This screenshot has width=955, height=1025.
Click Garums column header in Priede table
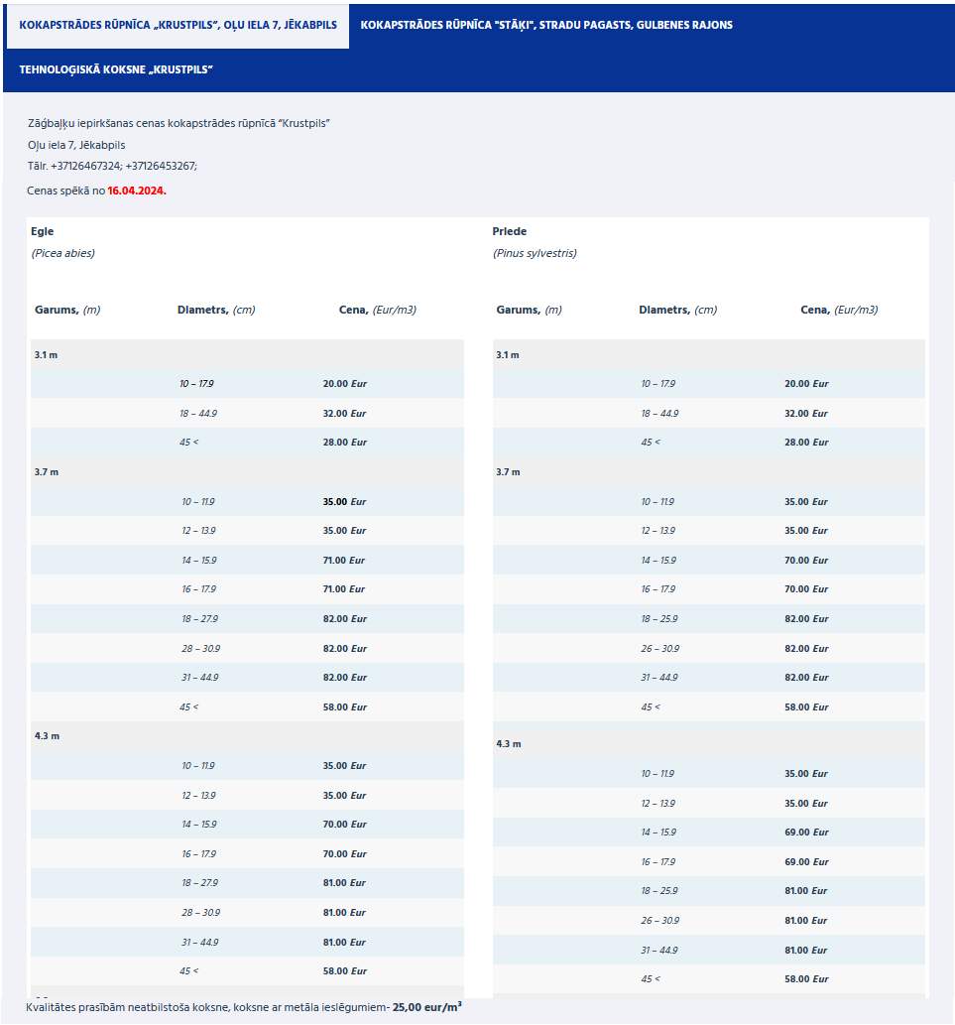(x=528, y=310)
